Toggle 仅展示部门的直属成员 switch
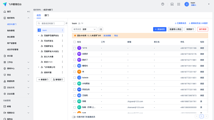Screen dimensions: 214x120 tap(74, 117)
